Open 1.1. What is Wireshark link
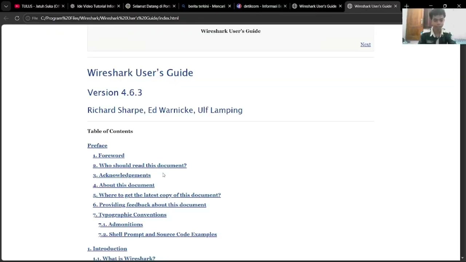This screenshot has height=262, width=466. tap(124, 258)
